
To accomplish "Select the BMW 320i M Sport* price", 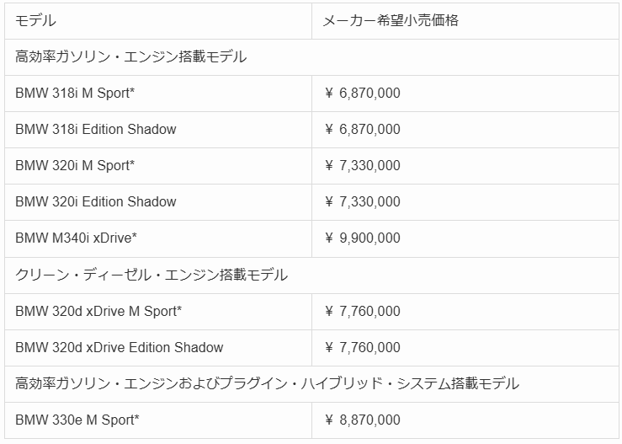I will pos(363,165).
